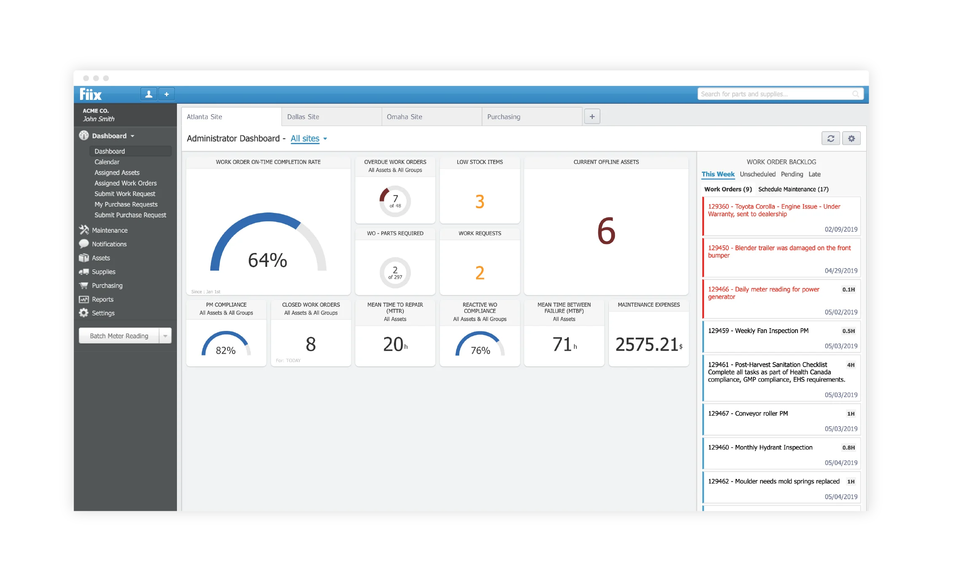This screenshot has height=575, width=953.
Task: Click the user profile icon in header
Action: coord(149,94)
